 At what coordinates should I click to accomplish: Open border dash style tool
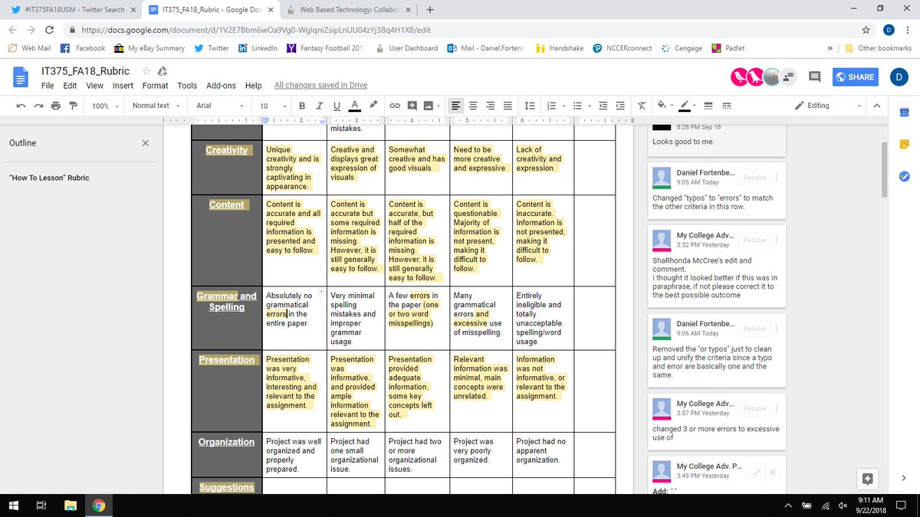pos(726,106)
